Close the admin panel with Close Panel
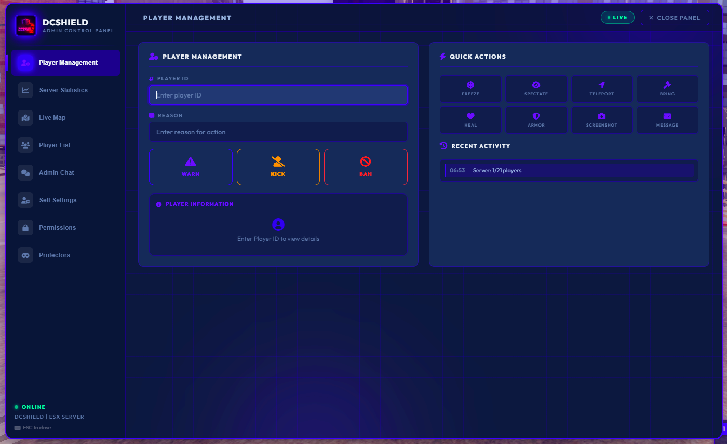Viewport: 727px width, 444px height. (x=675, y=18)
